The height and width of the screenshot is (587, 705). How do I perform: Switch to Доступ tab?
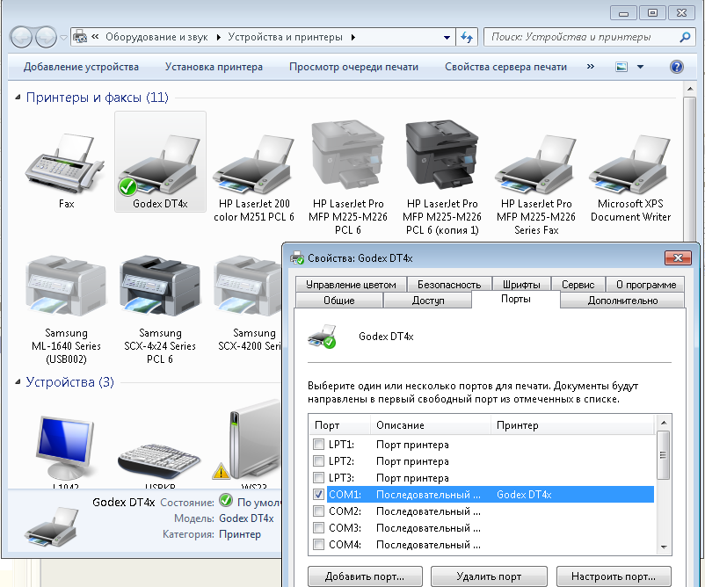[x=427, y=301]
